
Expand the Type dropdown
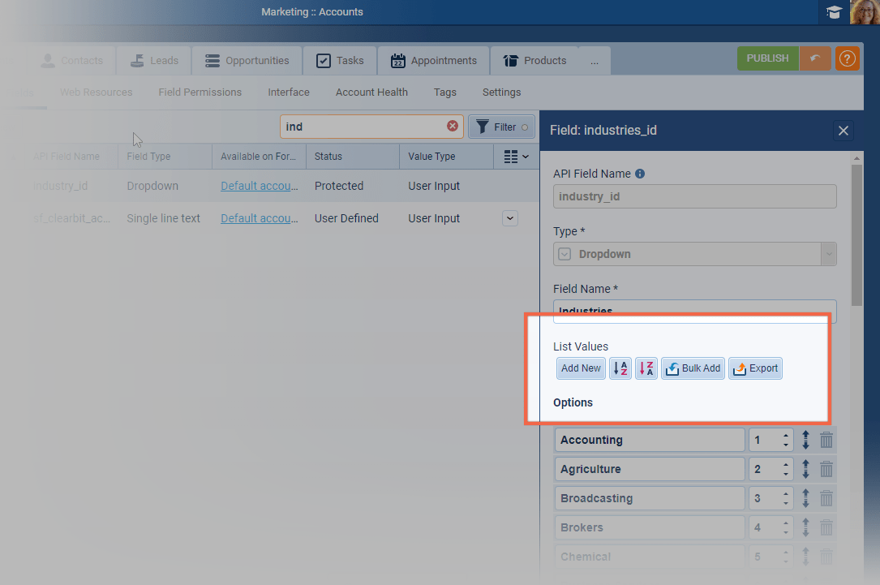pos(828,254)
